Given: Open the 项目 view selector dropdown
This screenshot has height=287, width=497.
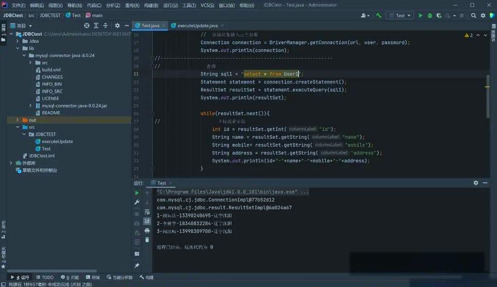Looking at the screenshot, I should [x=21, y=26].
